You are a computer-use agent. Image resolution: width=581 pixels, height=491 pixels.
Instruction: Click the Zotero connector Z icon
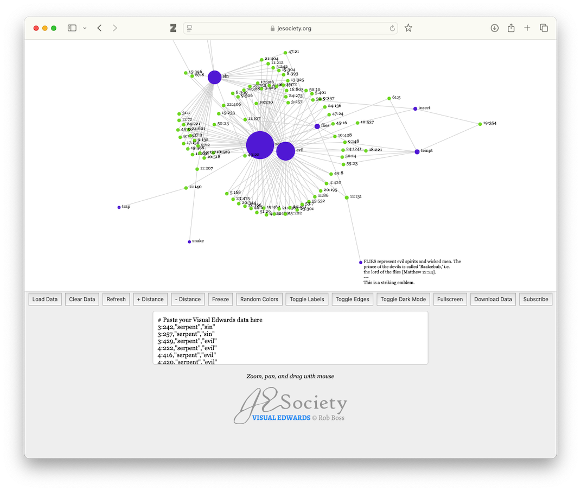click(173, 28)
